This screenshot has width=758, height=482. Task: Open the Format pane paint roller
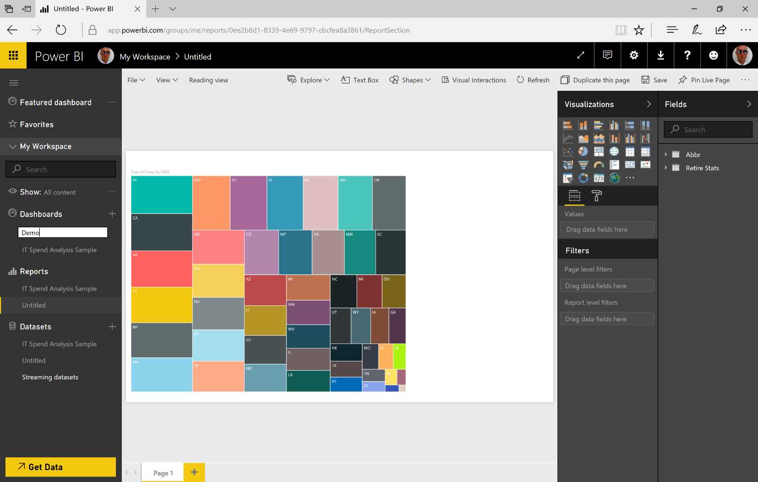(596, 196)
